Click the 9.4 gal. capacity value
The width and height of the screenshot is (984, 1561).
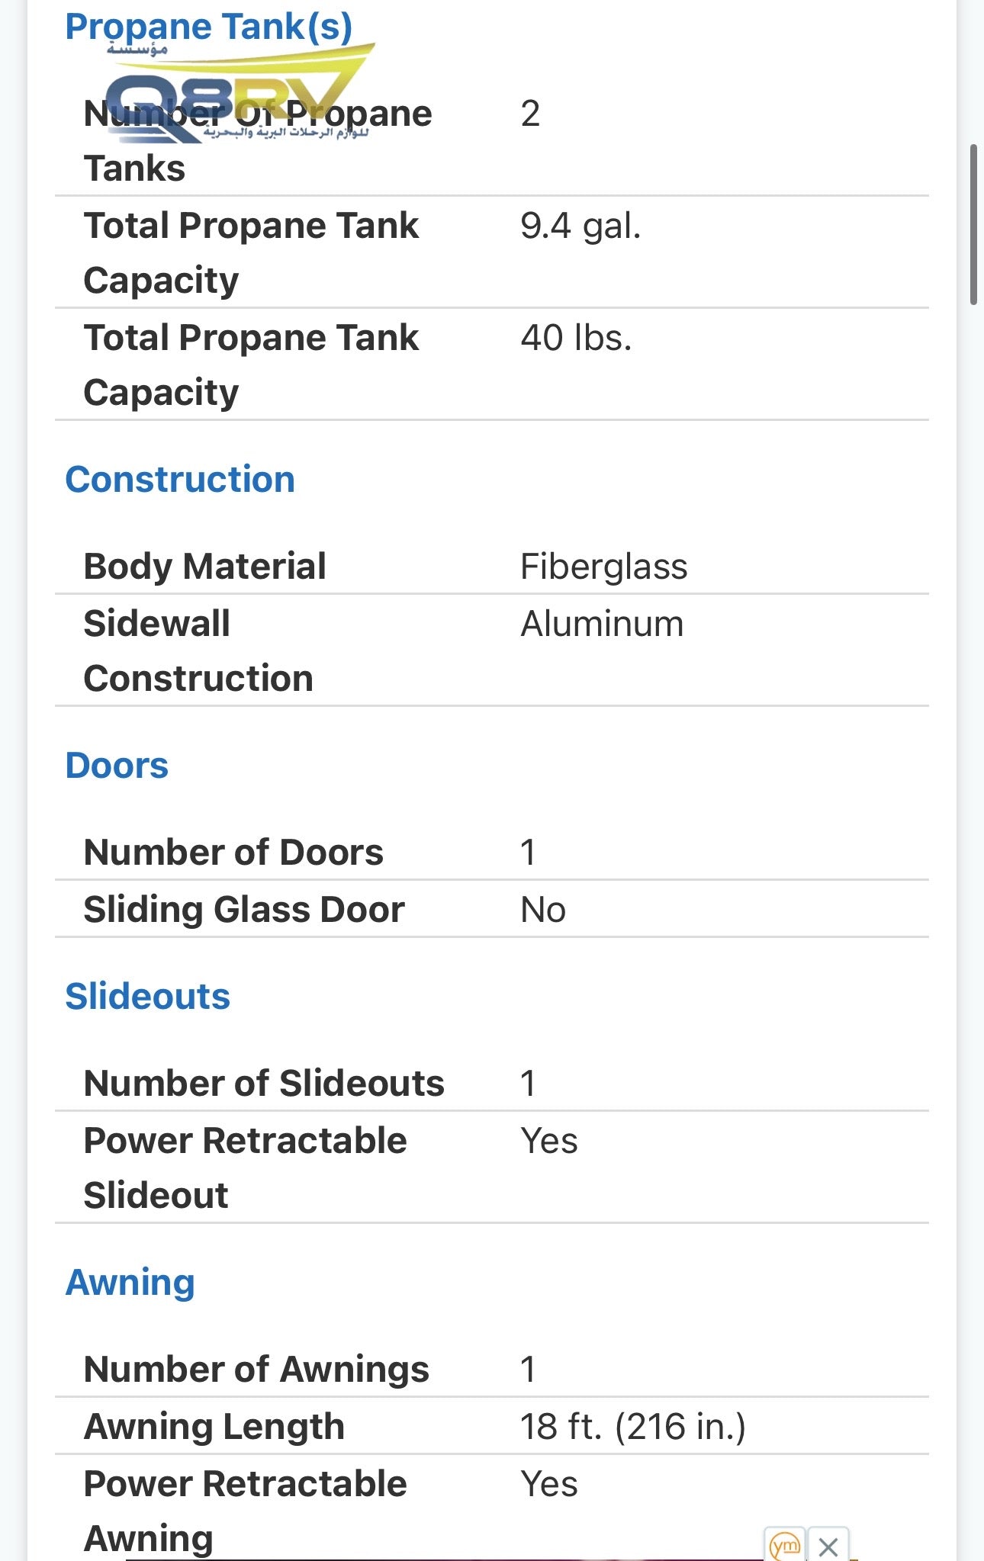580,226
